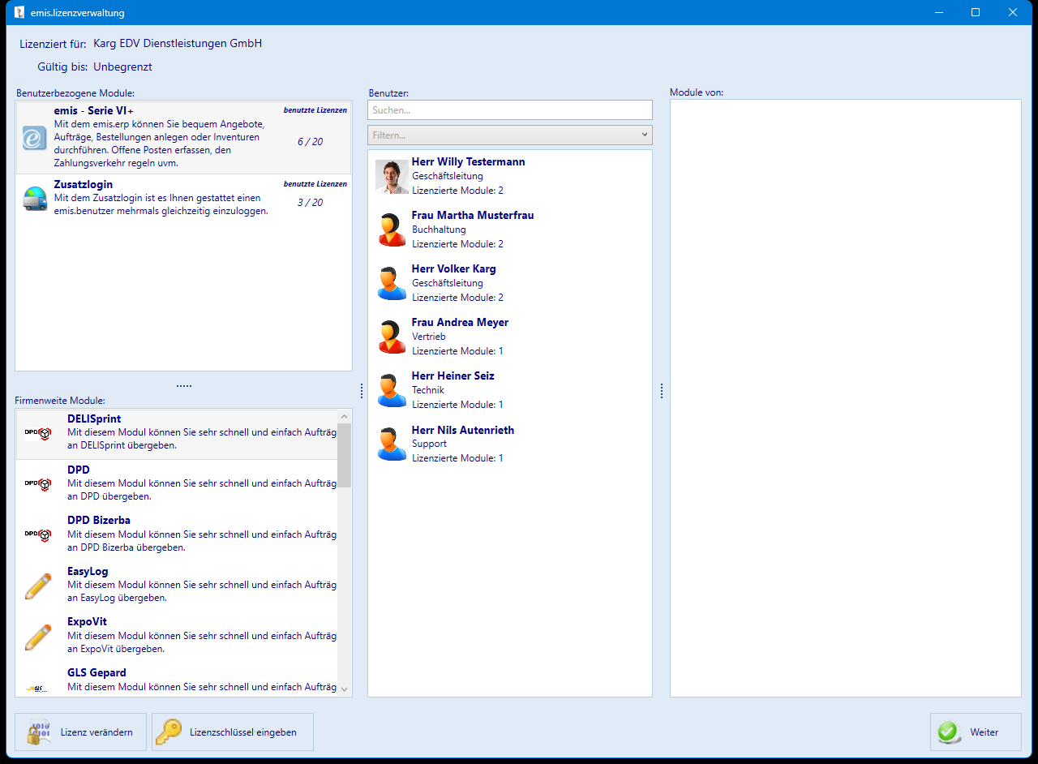The image size is (1038, 764).
Task: Click the 6 / 20 license count
Action: tap(310, 142)
